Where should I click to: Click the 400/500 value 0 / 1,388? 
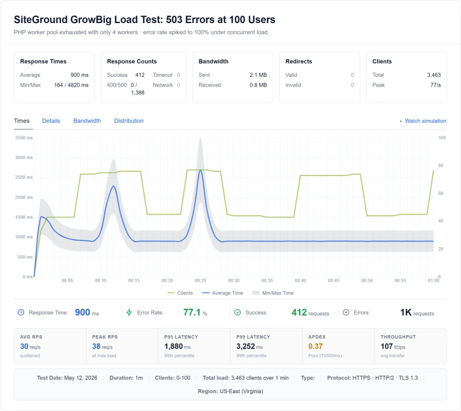[138, 89]
